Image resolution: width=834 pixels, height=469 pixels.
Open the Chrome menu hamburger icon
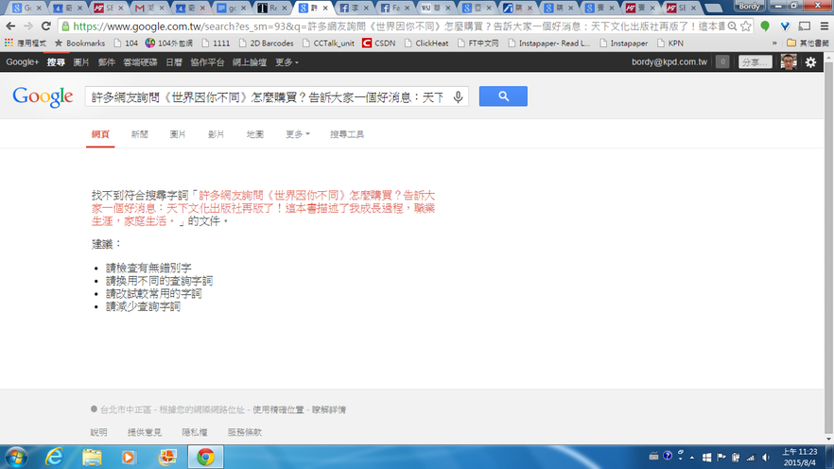pyautogui.click(x=824, y=26)
